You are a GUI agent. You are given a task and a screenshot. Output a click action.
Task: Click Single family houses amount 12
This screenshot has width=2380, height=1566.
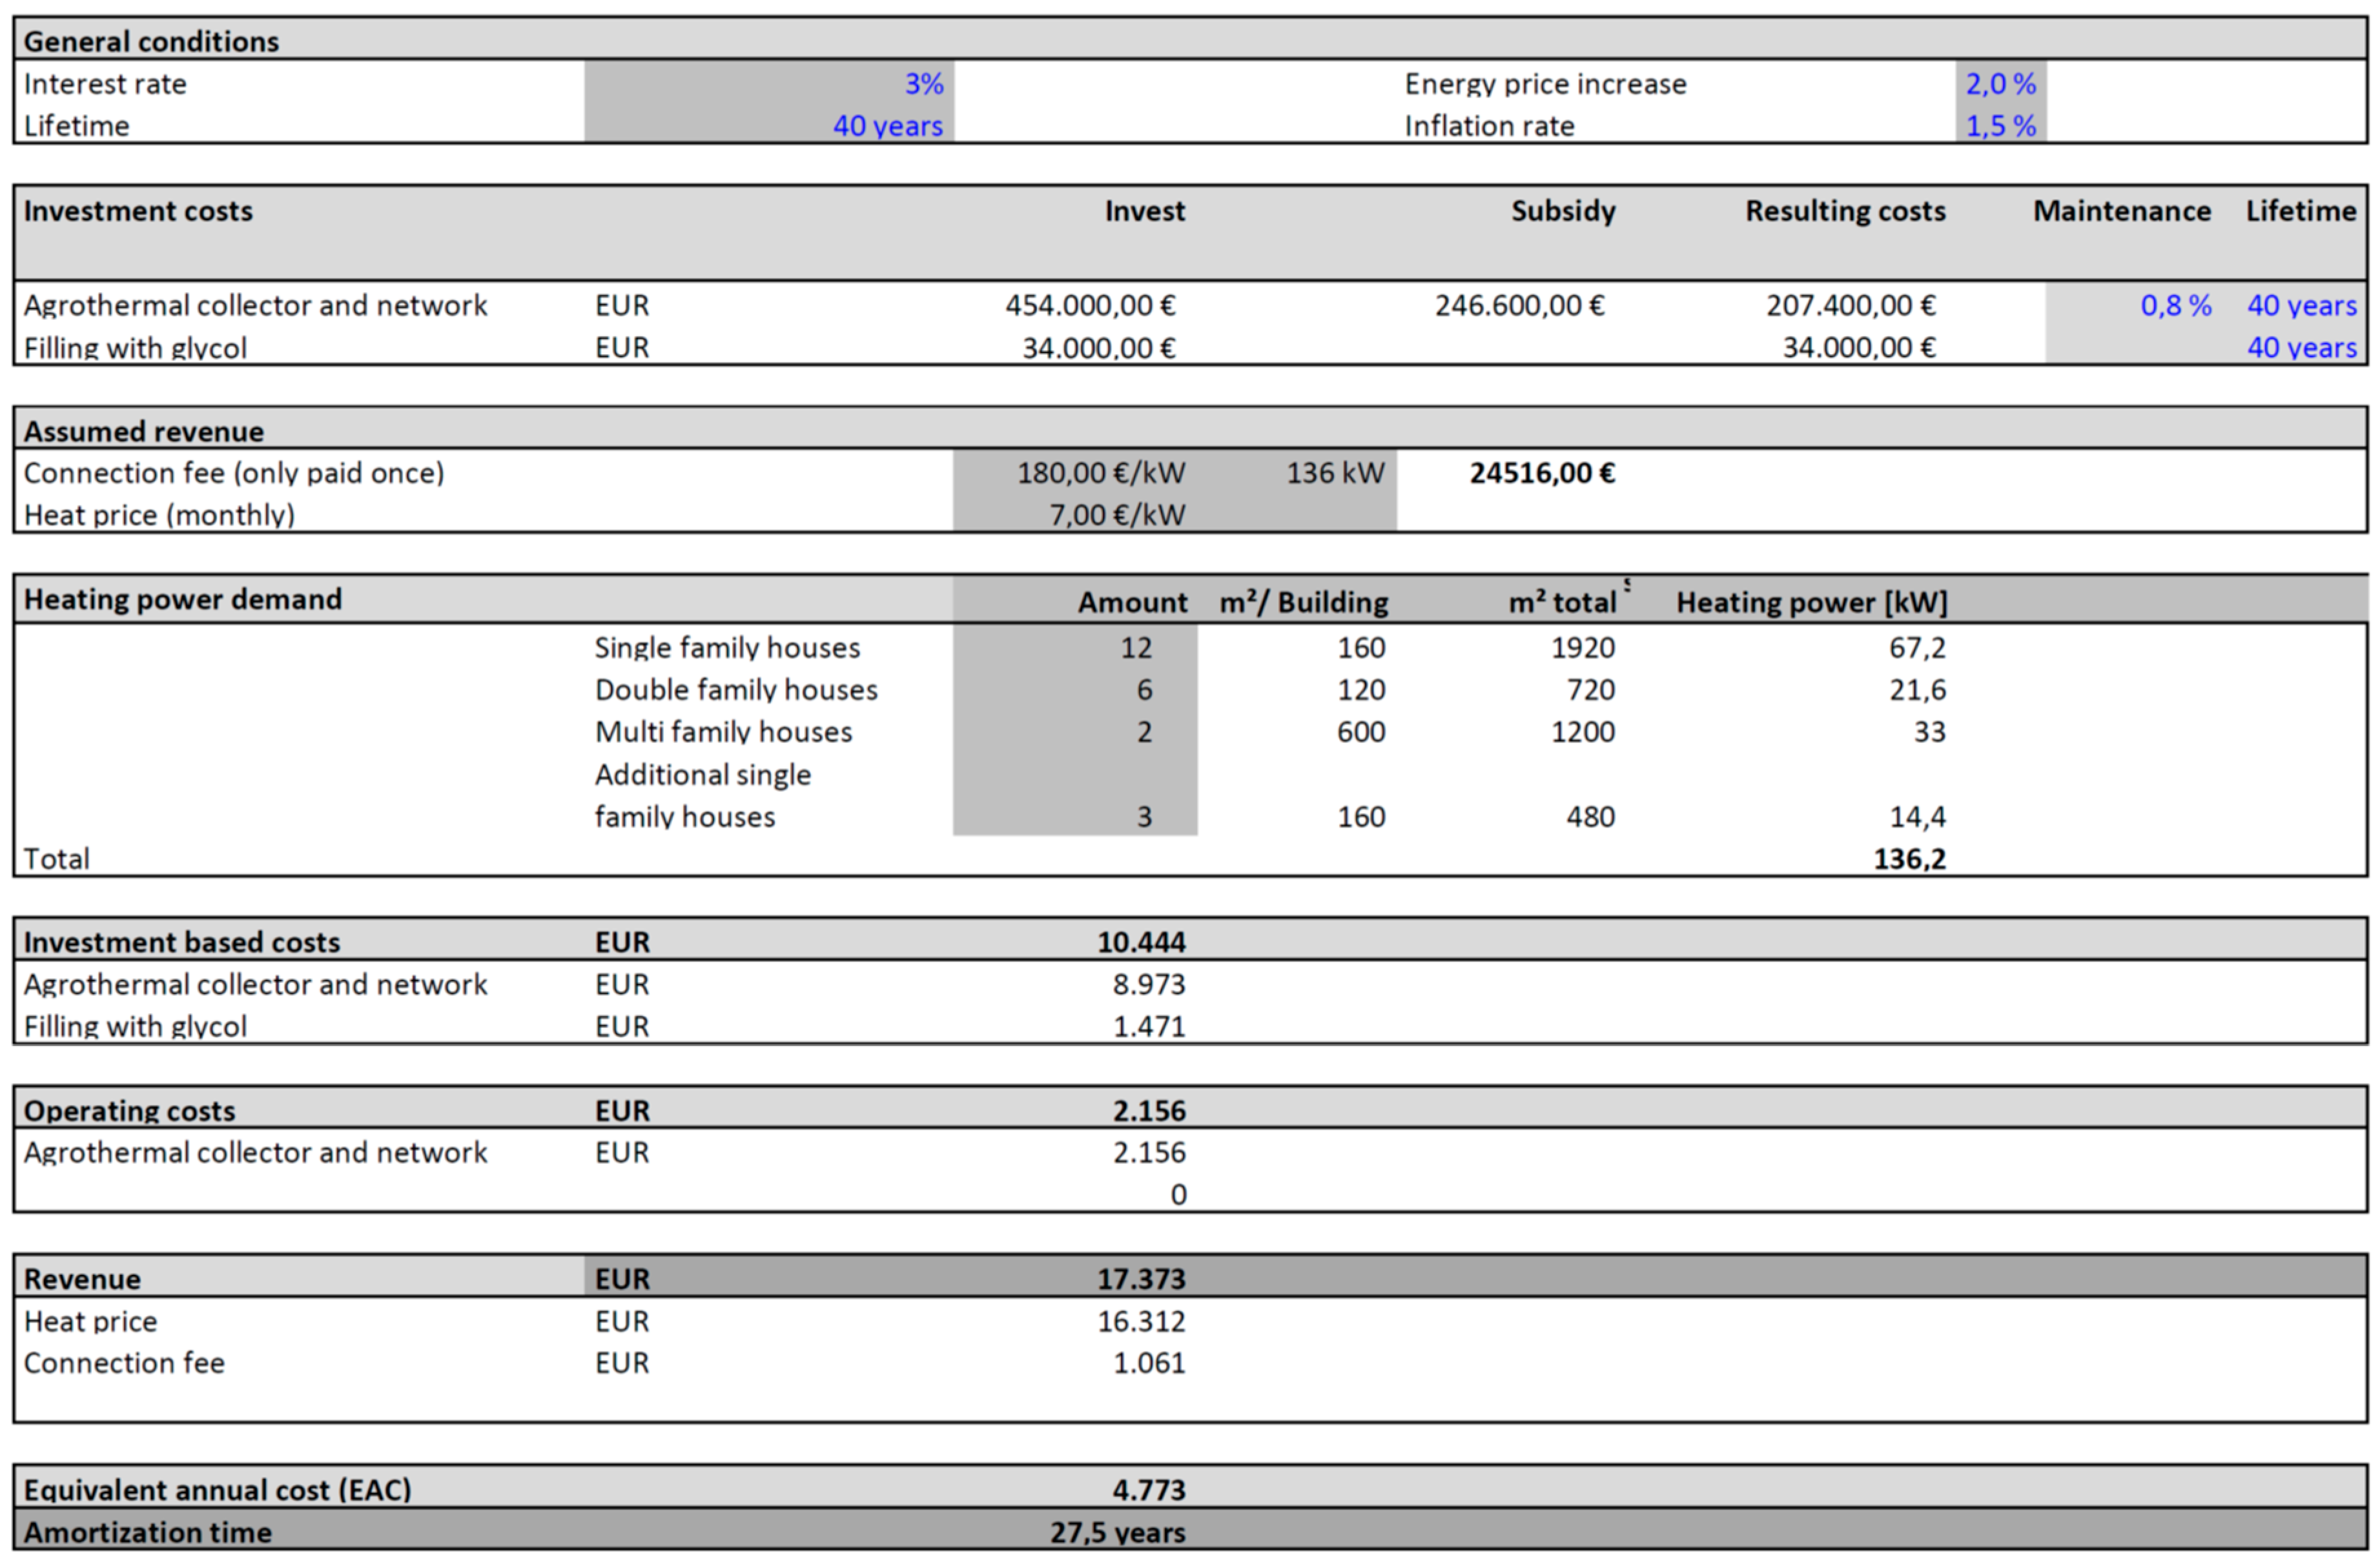coord(1135,648)
